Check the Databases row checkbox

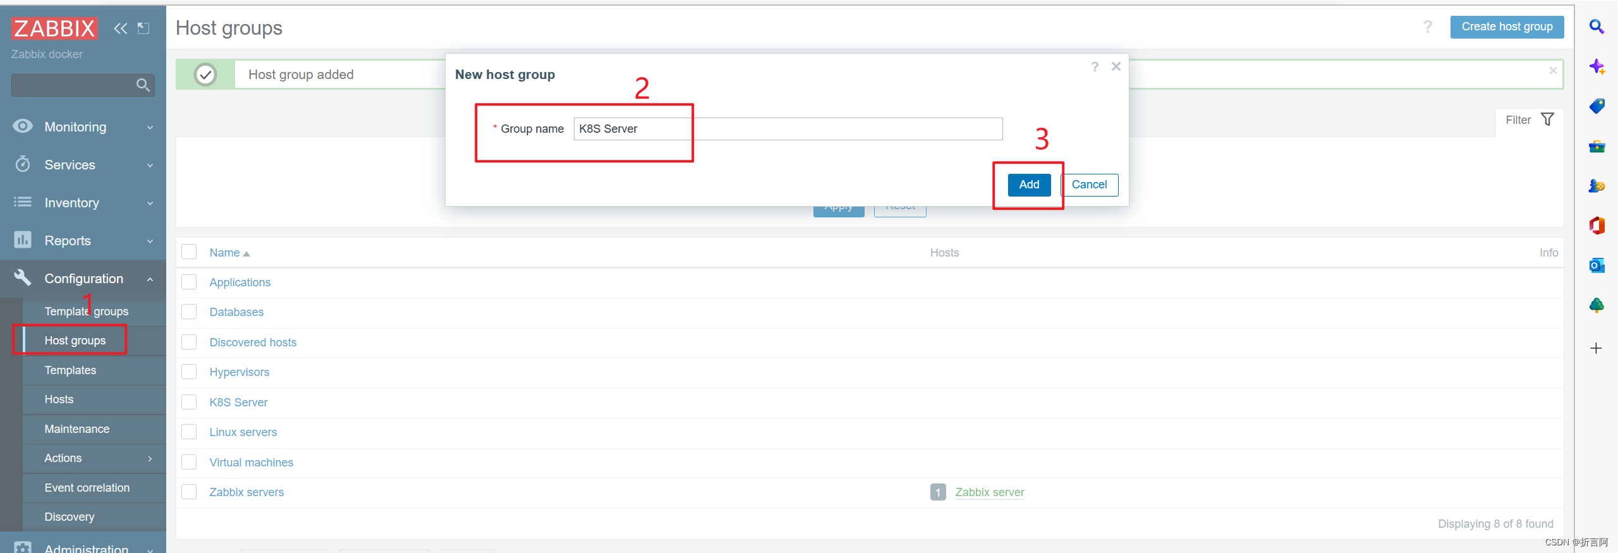click(x=189, y=312)
